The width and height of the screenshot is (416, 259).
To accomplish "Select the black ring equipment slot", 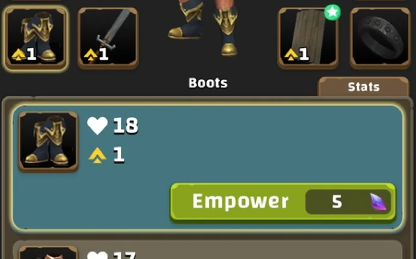I will coord(380,38).
